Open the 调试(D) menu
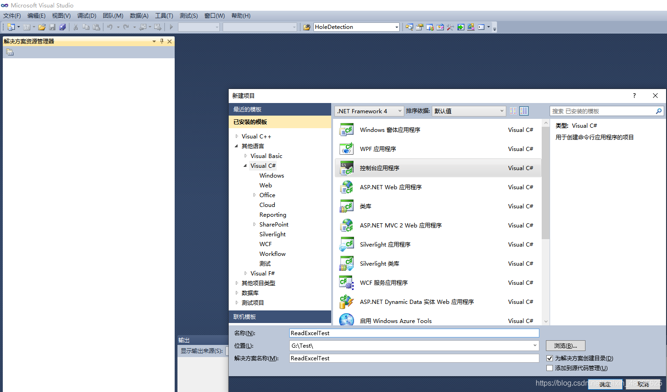Image resolution: width=667 pixels, height=392 pixels. [86, 15]
